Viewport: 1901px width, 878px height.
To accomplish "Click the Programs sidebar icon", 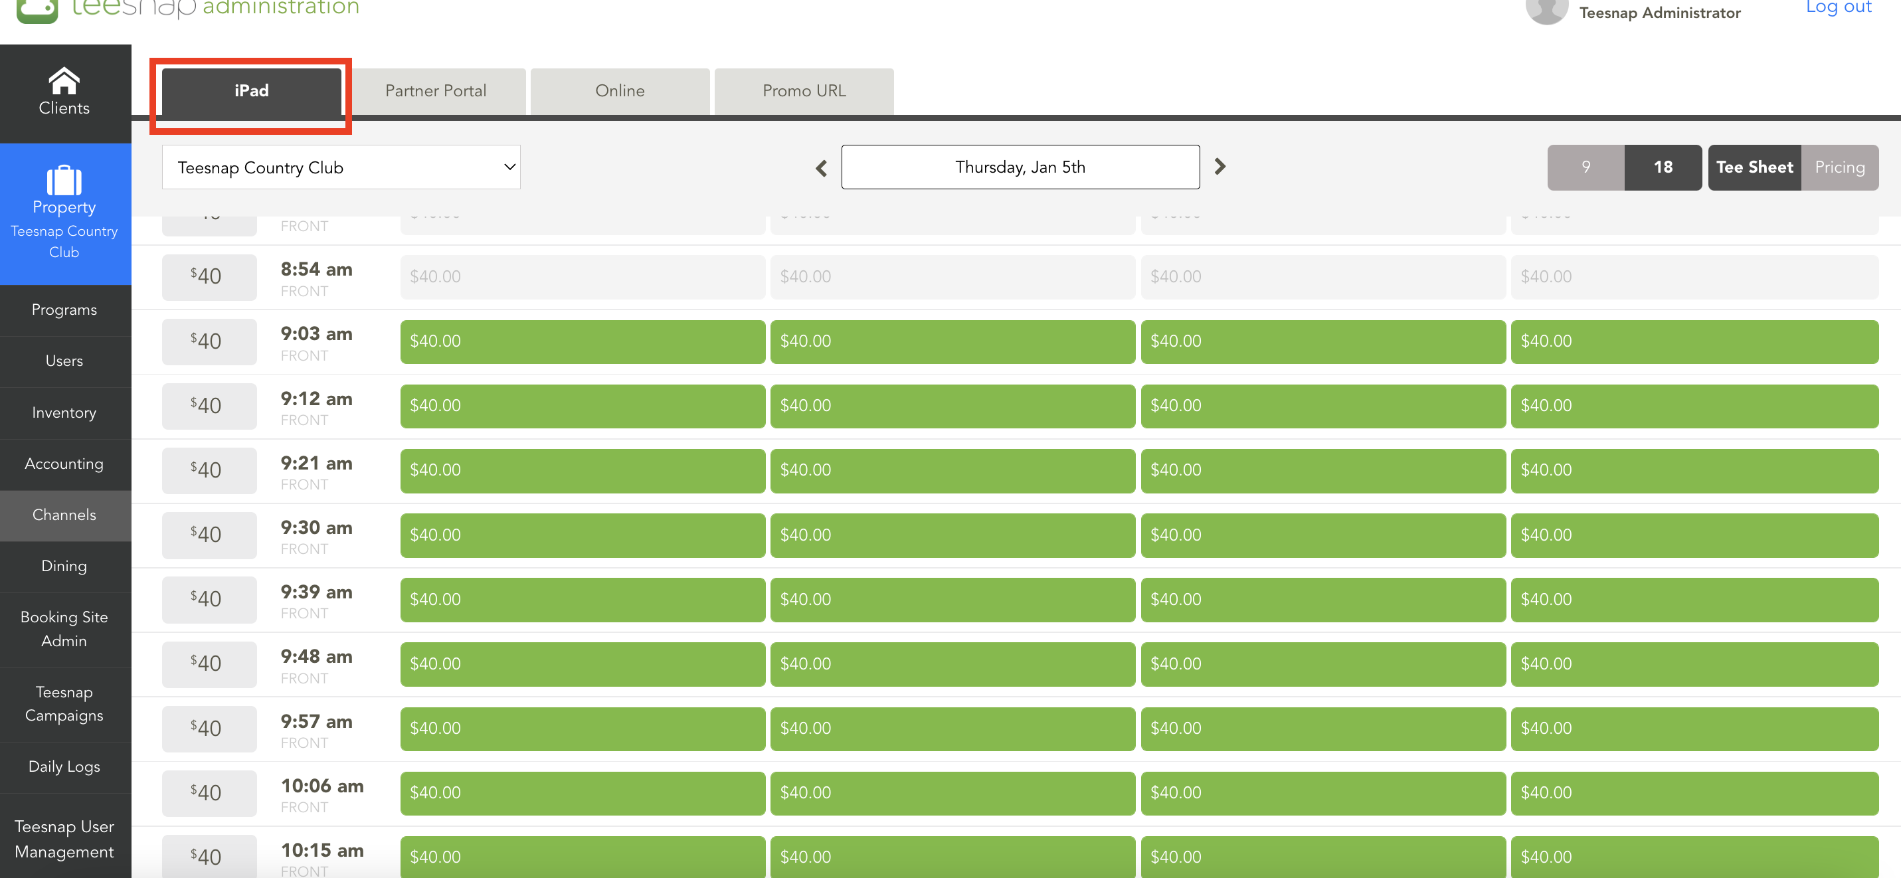I will [64, 309].
